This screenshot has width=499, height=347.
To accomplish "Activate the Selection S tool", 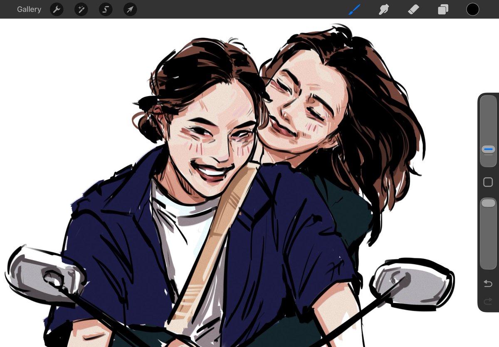I will coord(106,9).
